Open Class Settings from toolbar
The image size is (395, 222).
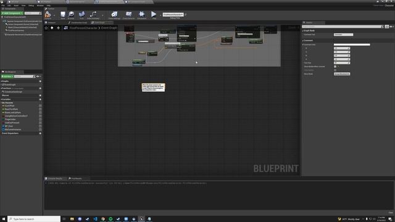(114, 15)
